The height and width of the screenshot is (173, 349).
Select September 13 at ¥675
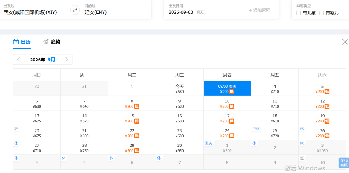pyautogui.click(x=37, y=118)
